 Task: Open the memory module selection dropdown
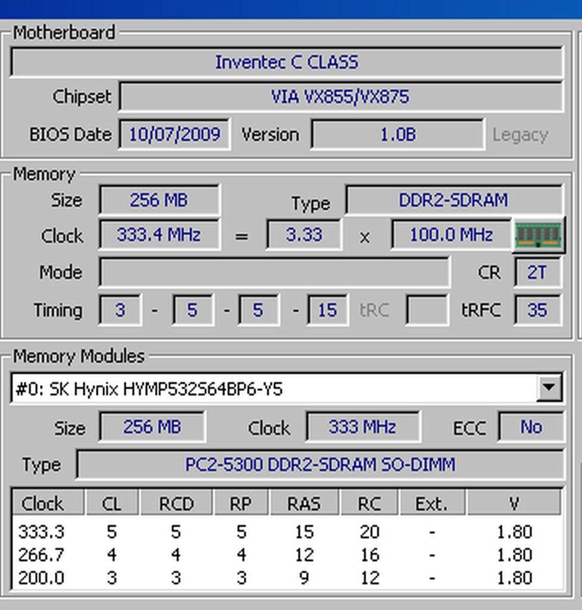pos(549,388)
